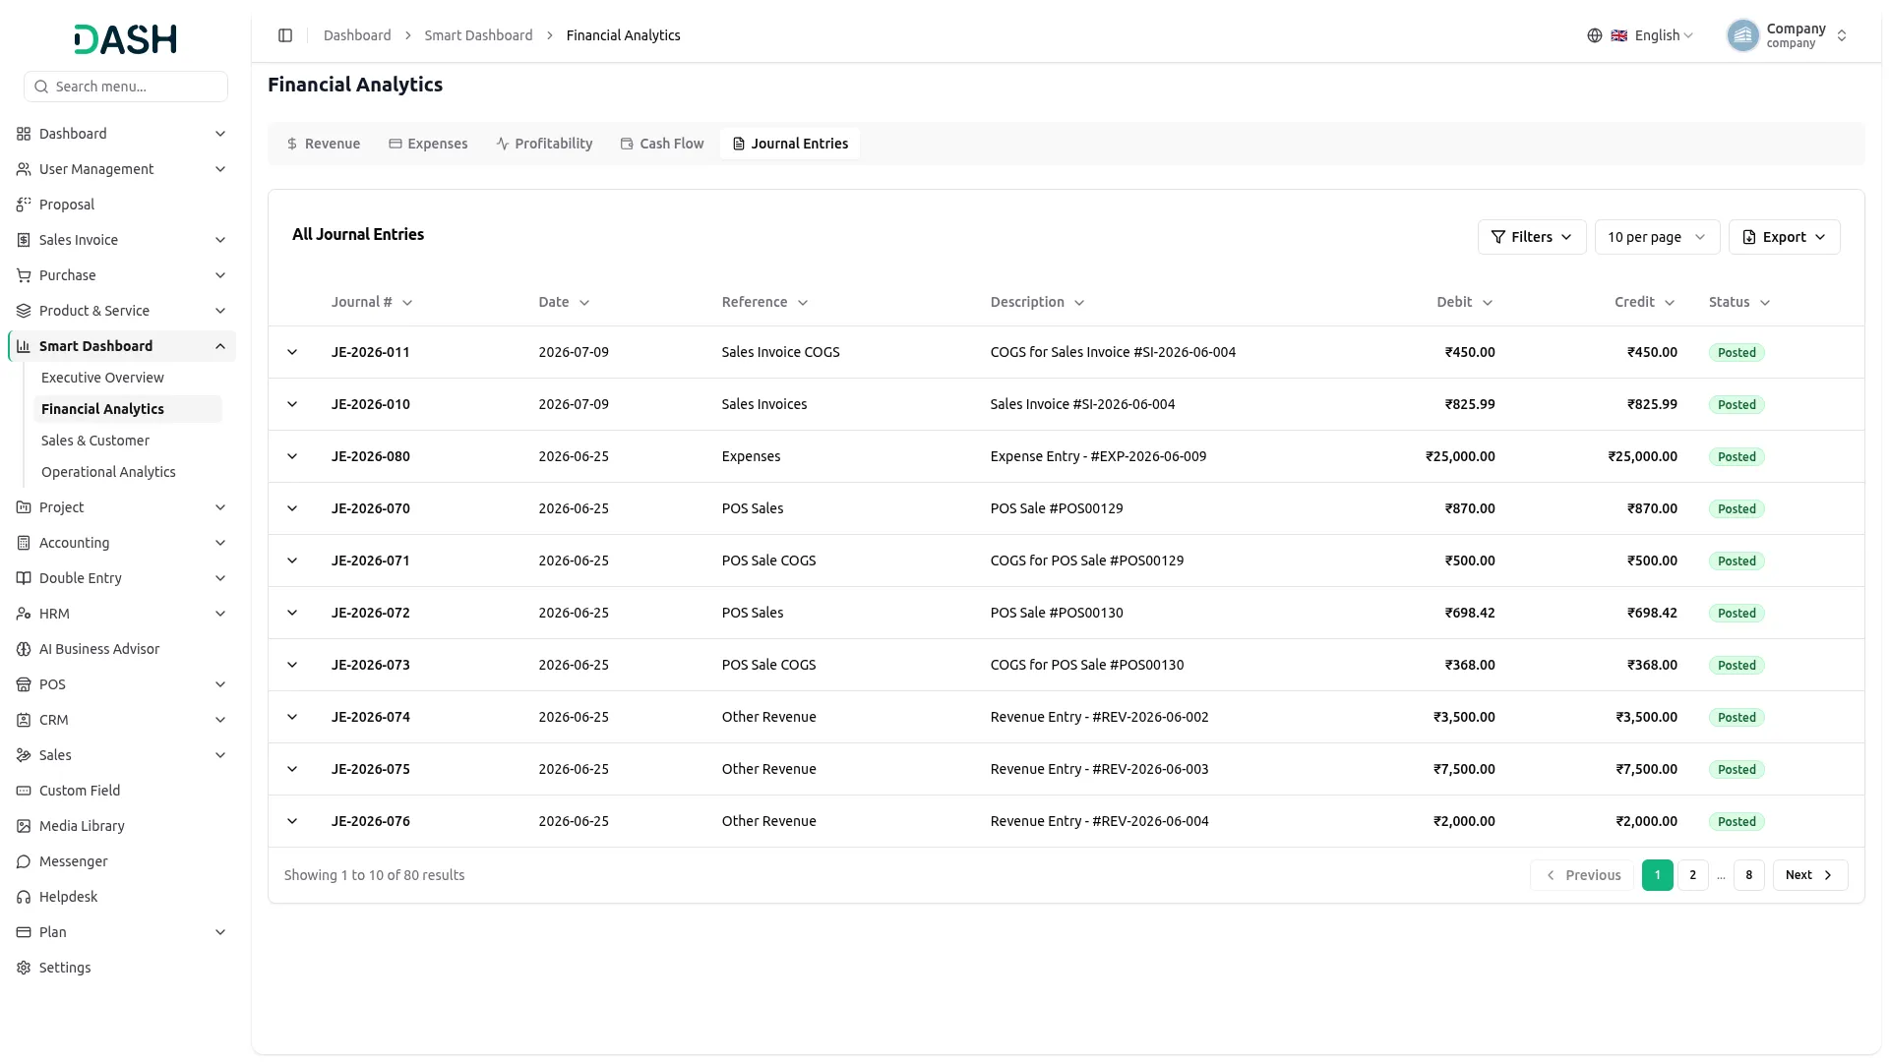The width and height of the screenshot is (1889, 1062).
Task: Open the English language selector
Action: click(1652, 35)
